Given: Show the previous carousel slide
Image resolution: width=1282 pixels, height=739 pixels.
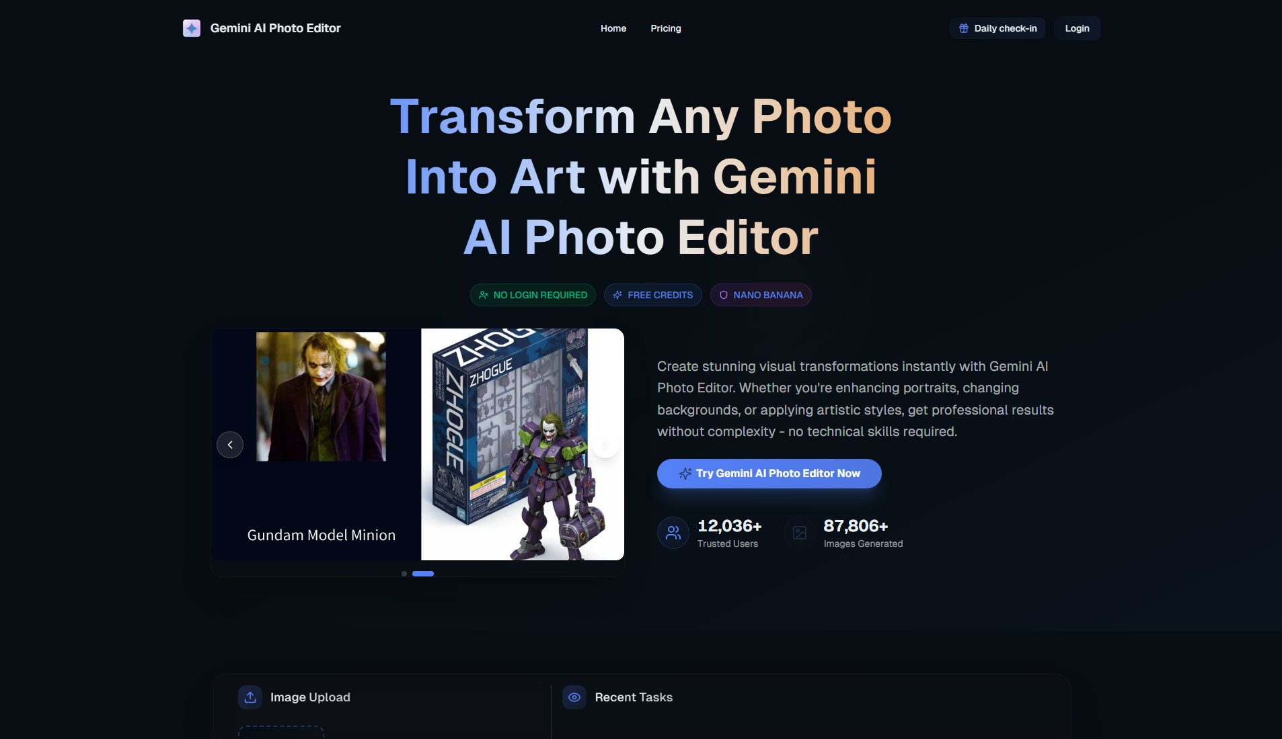Looking at the screenshot, I should 230,445.
